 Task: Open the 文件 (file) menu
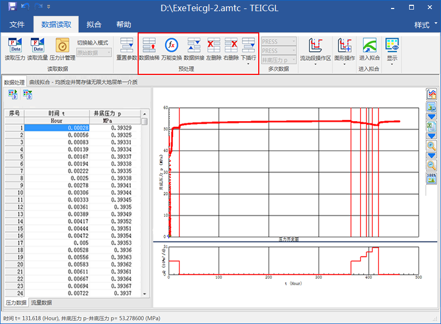[x=17, y=24]
